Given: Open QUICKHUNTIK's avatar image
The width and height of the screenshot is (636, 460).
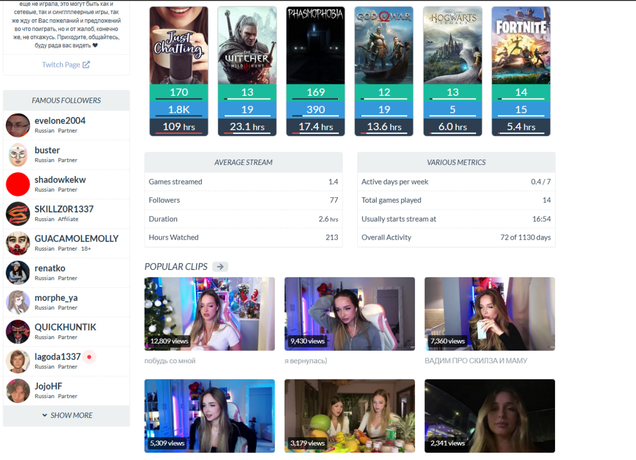Looking at the screenshot, I should (x=18, y=332).
